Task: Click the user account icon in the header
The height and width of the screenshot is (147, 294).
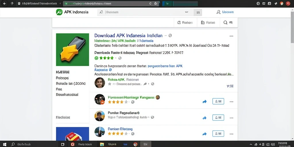Action: pos(218,12)
